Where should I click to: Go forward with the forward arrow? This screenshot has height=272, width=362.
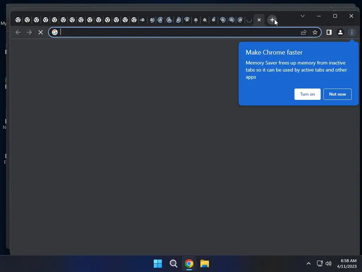[29, 32]
